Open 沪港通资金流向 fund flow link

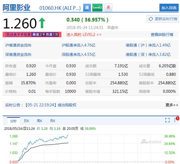pos(18,45)
